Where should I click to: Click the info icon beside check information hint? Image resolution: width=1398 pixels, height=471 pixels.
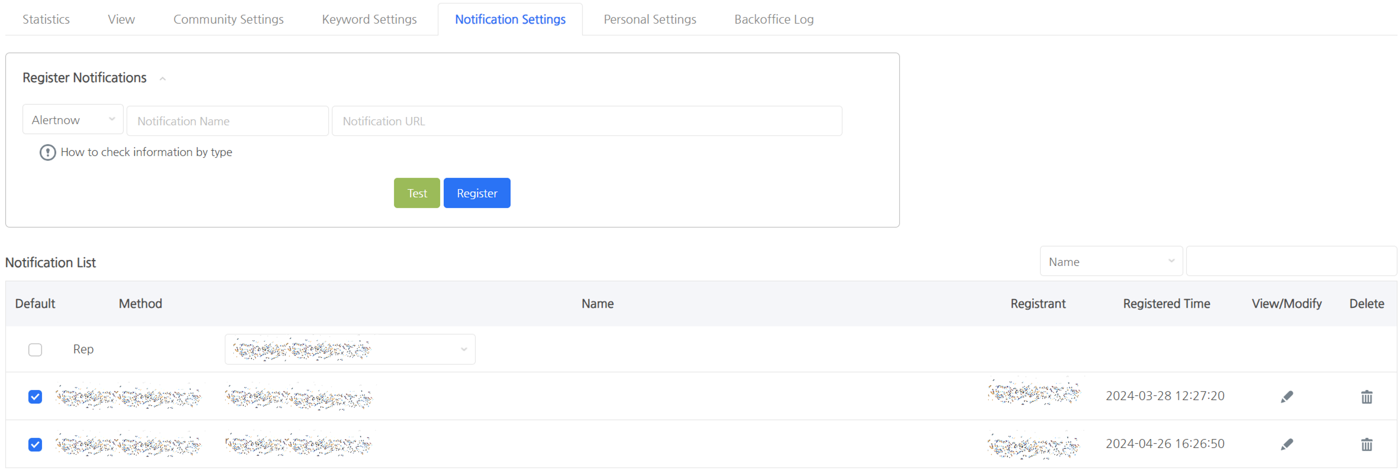48,152
